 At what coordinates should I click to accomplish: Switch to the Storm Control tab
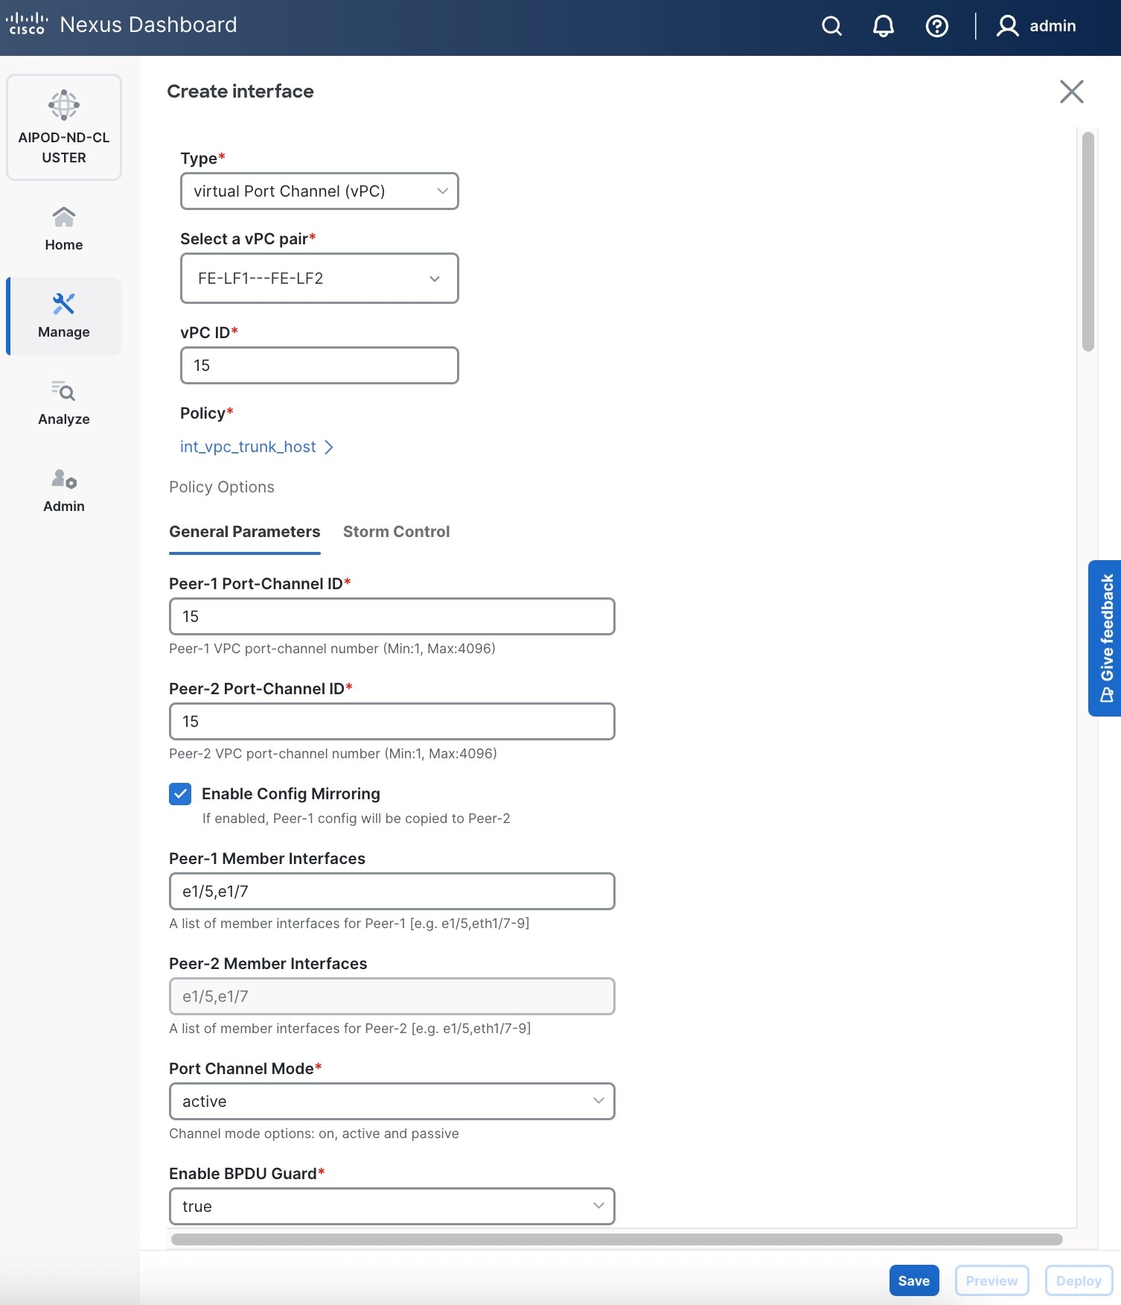396,532
